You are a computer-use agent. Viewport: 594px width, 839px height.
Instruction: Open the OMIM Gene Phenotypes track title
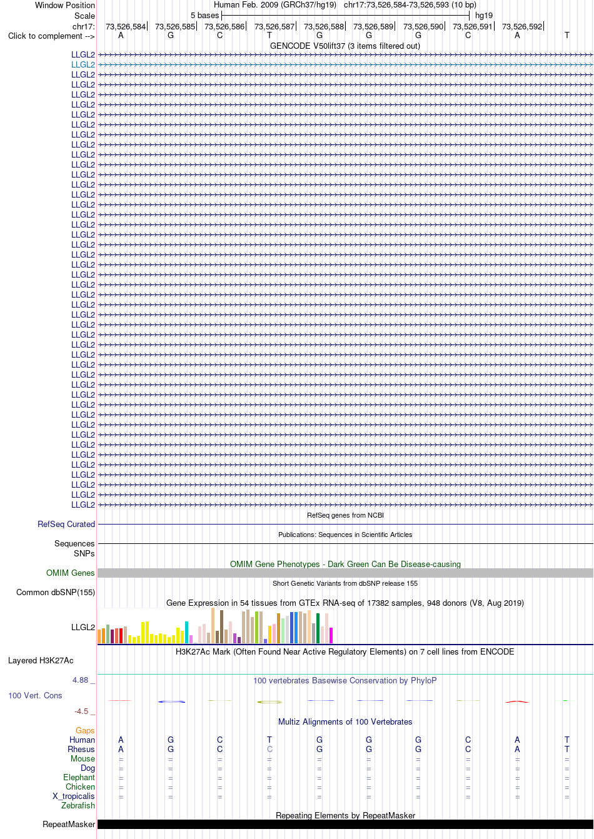(x=345, y=564)
